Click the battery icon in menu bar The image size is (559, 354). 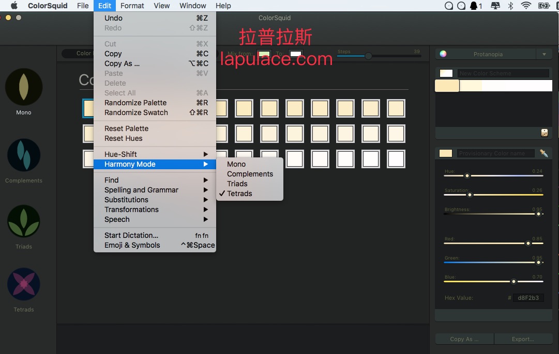click(x=543, y=6)
